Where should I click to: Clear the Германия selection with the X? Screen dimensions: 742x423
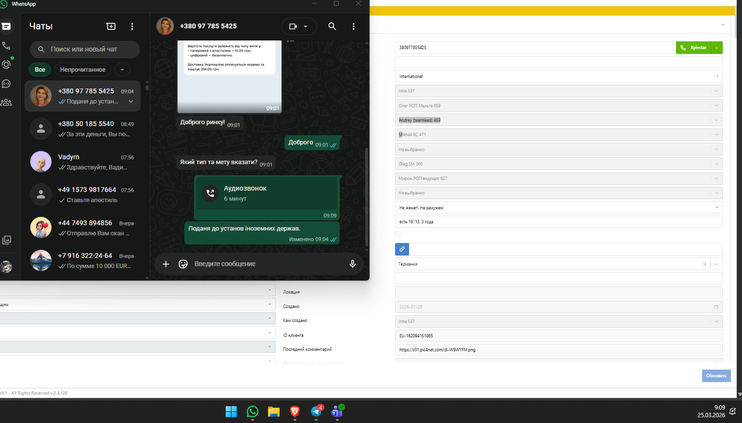tap(704, 264)
